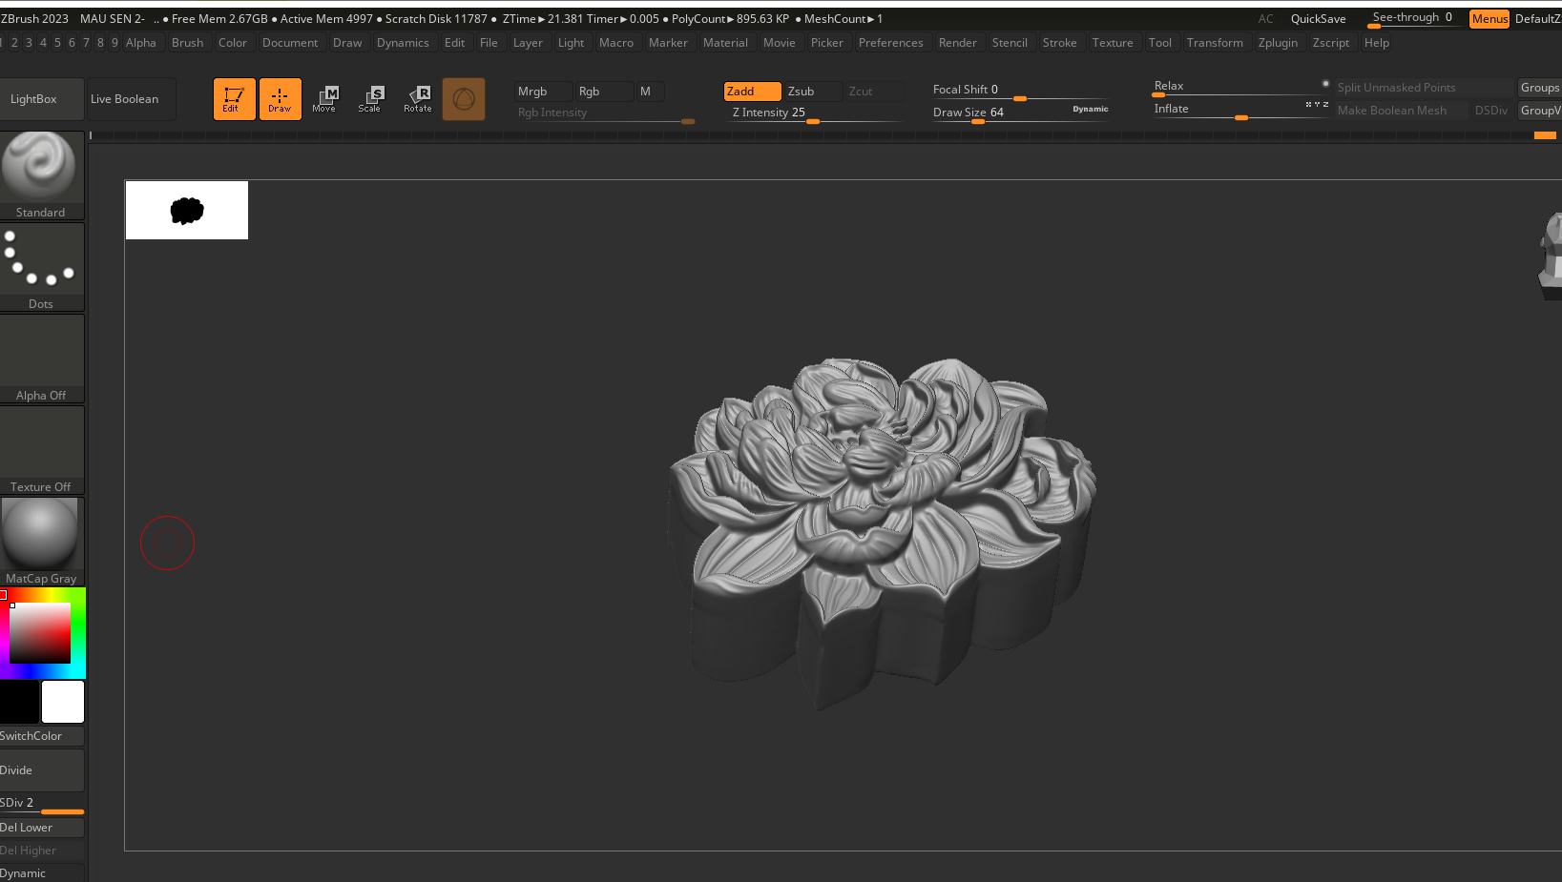Enable Zsub sculpt mode

pyautogui.click(x=811, y=92)
